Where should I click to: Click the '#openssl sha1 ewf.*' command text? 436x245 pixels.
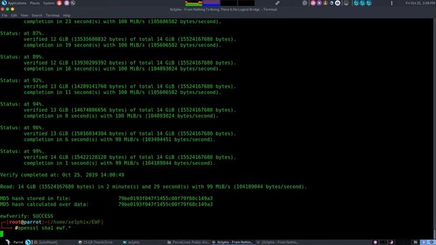[x=43, y=228]
